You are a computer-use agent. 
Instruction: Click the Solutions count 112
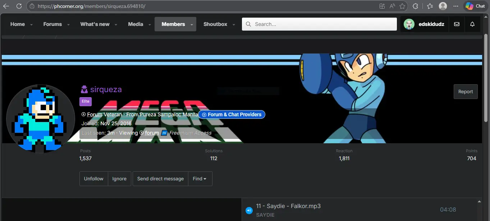(214, 158)
